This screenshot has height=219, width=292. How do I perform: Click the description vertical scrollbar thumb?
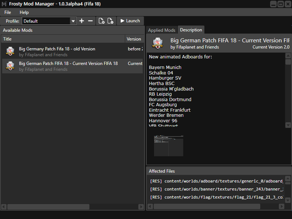point(288,62)
